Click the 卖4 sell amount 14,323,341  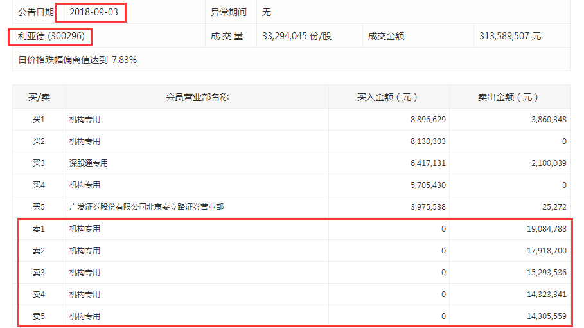[x=546, y=295]
